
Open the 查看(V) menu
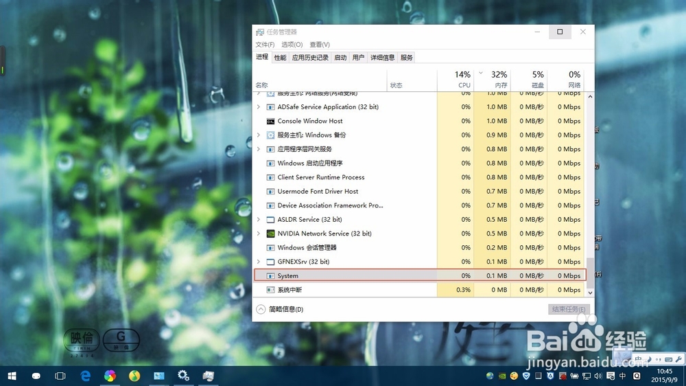320,45
